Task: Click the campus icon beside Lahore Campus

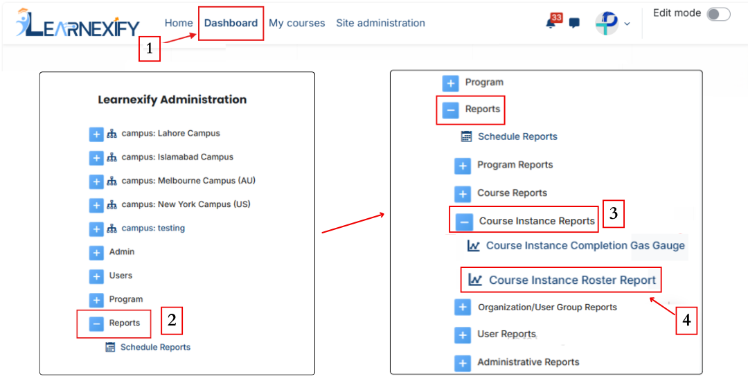Action: pos(112,134)
